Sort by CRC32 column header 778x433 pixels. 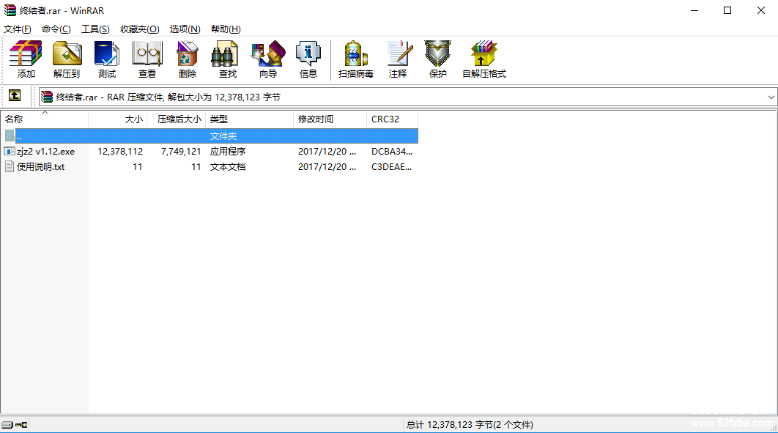tap(393, 119)
